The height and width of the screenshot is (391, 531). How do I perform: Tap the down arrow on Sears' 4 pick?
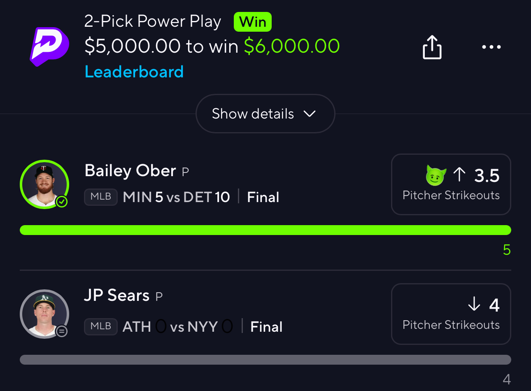pos(474,304)
